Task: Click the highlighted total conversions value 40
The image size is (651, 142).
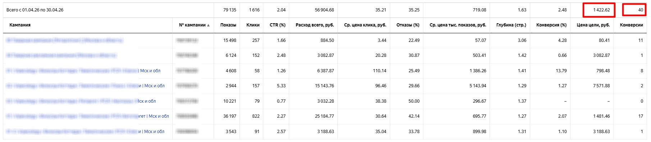Action: coord(634,10)
